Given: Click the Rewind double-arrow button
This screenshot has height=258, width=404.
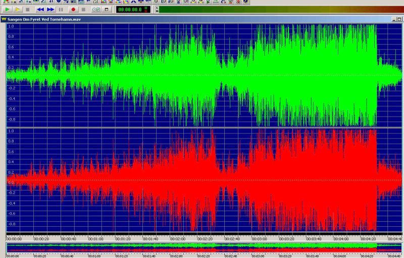Looking at the screenshot, I should [40, 9].
